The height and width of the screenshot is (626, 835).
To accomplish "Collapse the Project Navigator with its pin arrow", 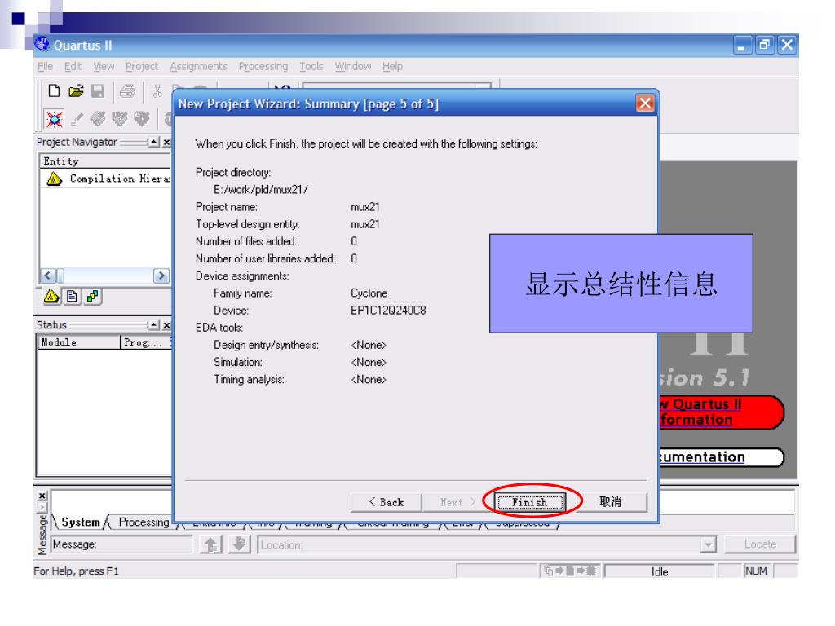I will pos(154,142).
